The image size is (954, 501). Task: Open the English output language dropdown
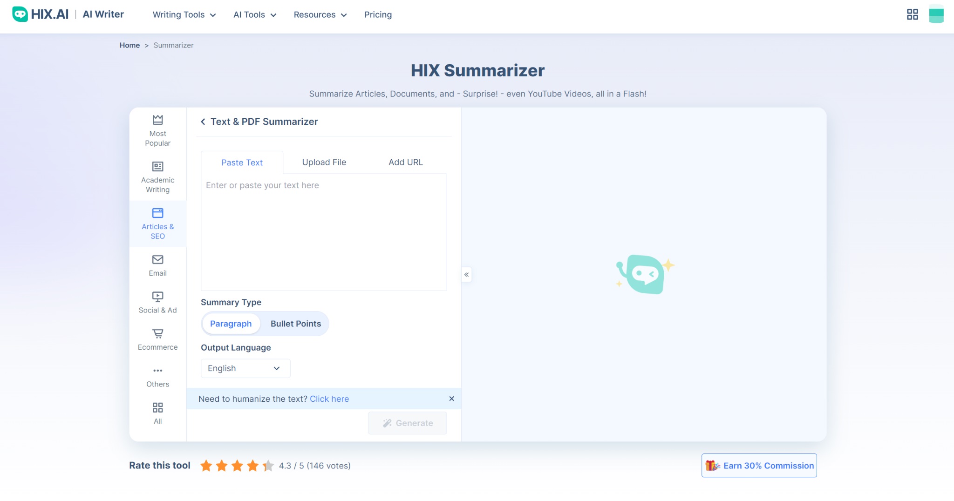[x=245, y=368]
